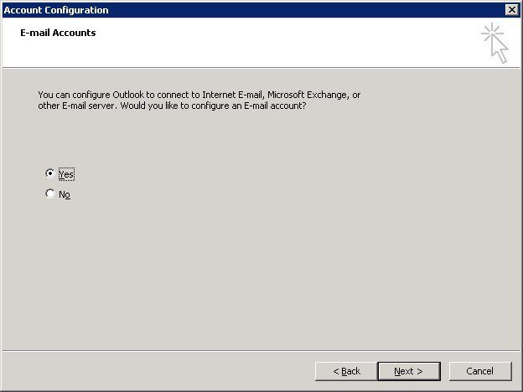Select the No radio button

[50, 193]
